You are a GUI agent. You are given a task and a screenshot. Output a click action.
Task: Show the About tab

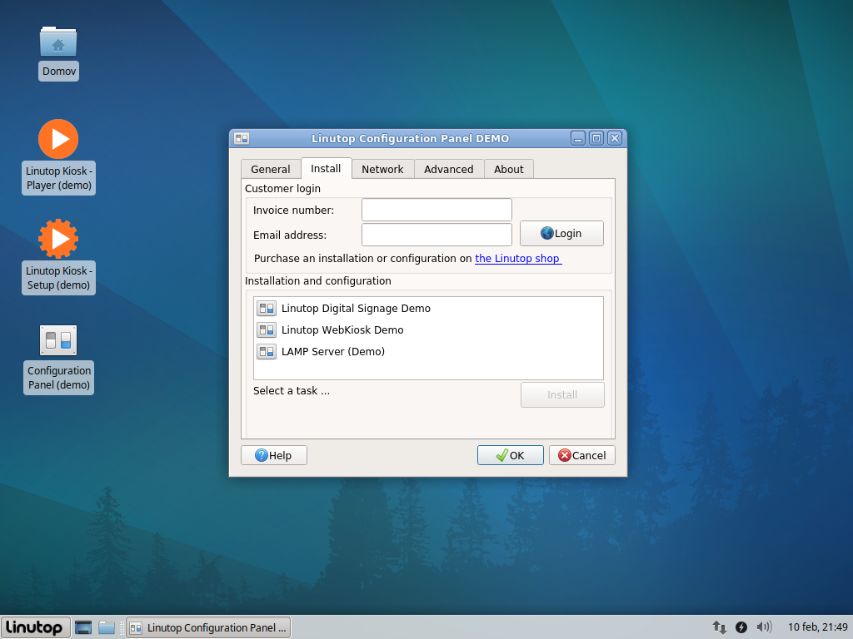click(x=509, y=169)
